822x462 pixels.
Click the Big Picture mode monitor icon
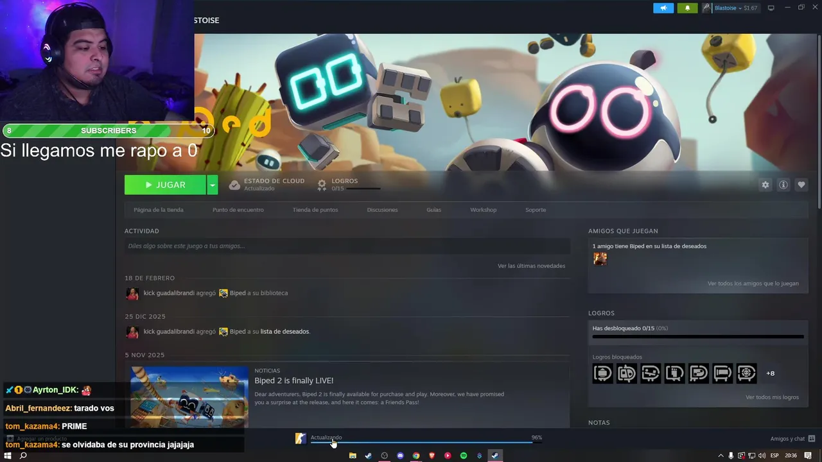(771, 8)
